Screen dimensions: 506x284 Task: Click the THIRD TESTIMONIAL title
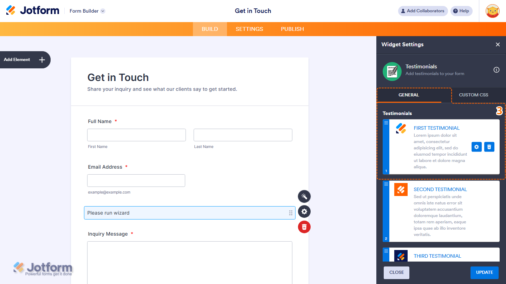coord(437,256)
